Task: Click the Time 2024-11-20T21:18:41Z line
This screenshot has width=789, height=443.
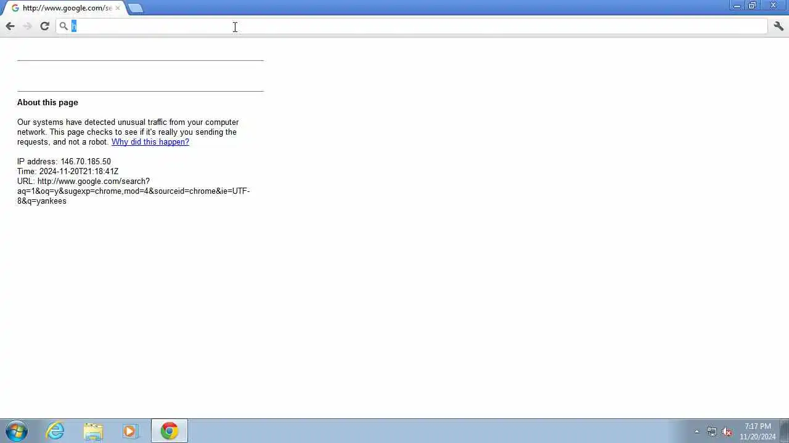Action: click(x=68, y=171)
